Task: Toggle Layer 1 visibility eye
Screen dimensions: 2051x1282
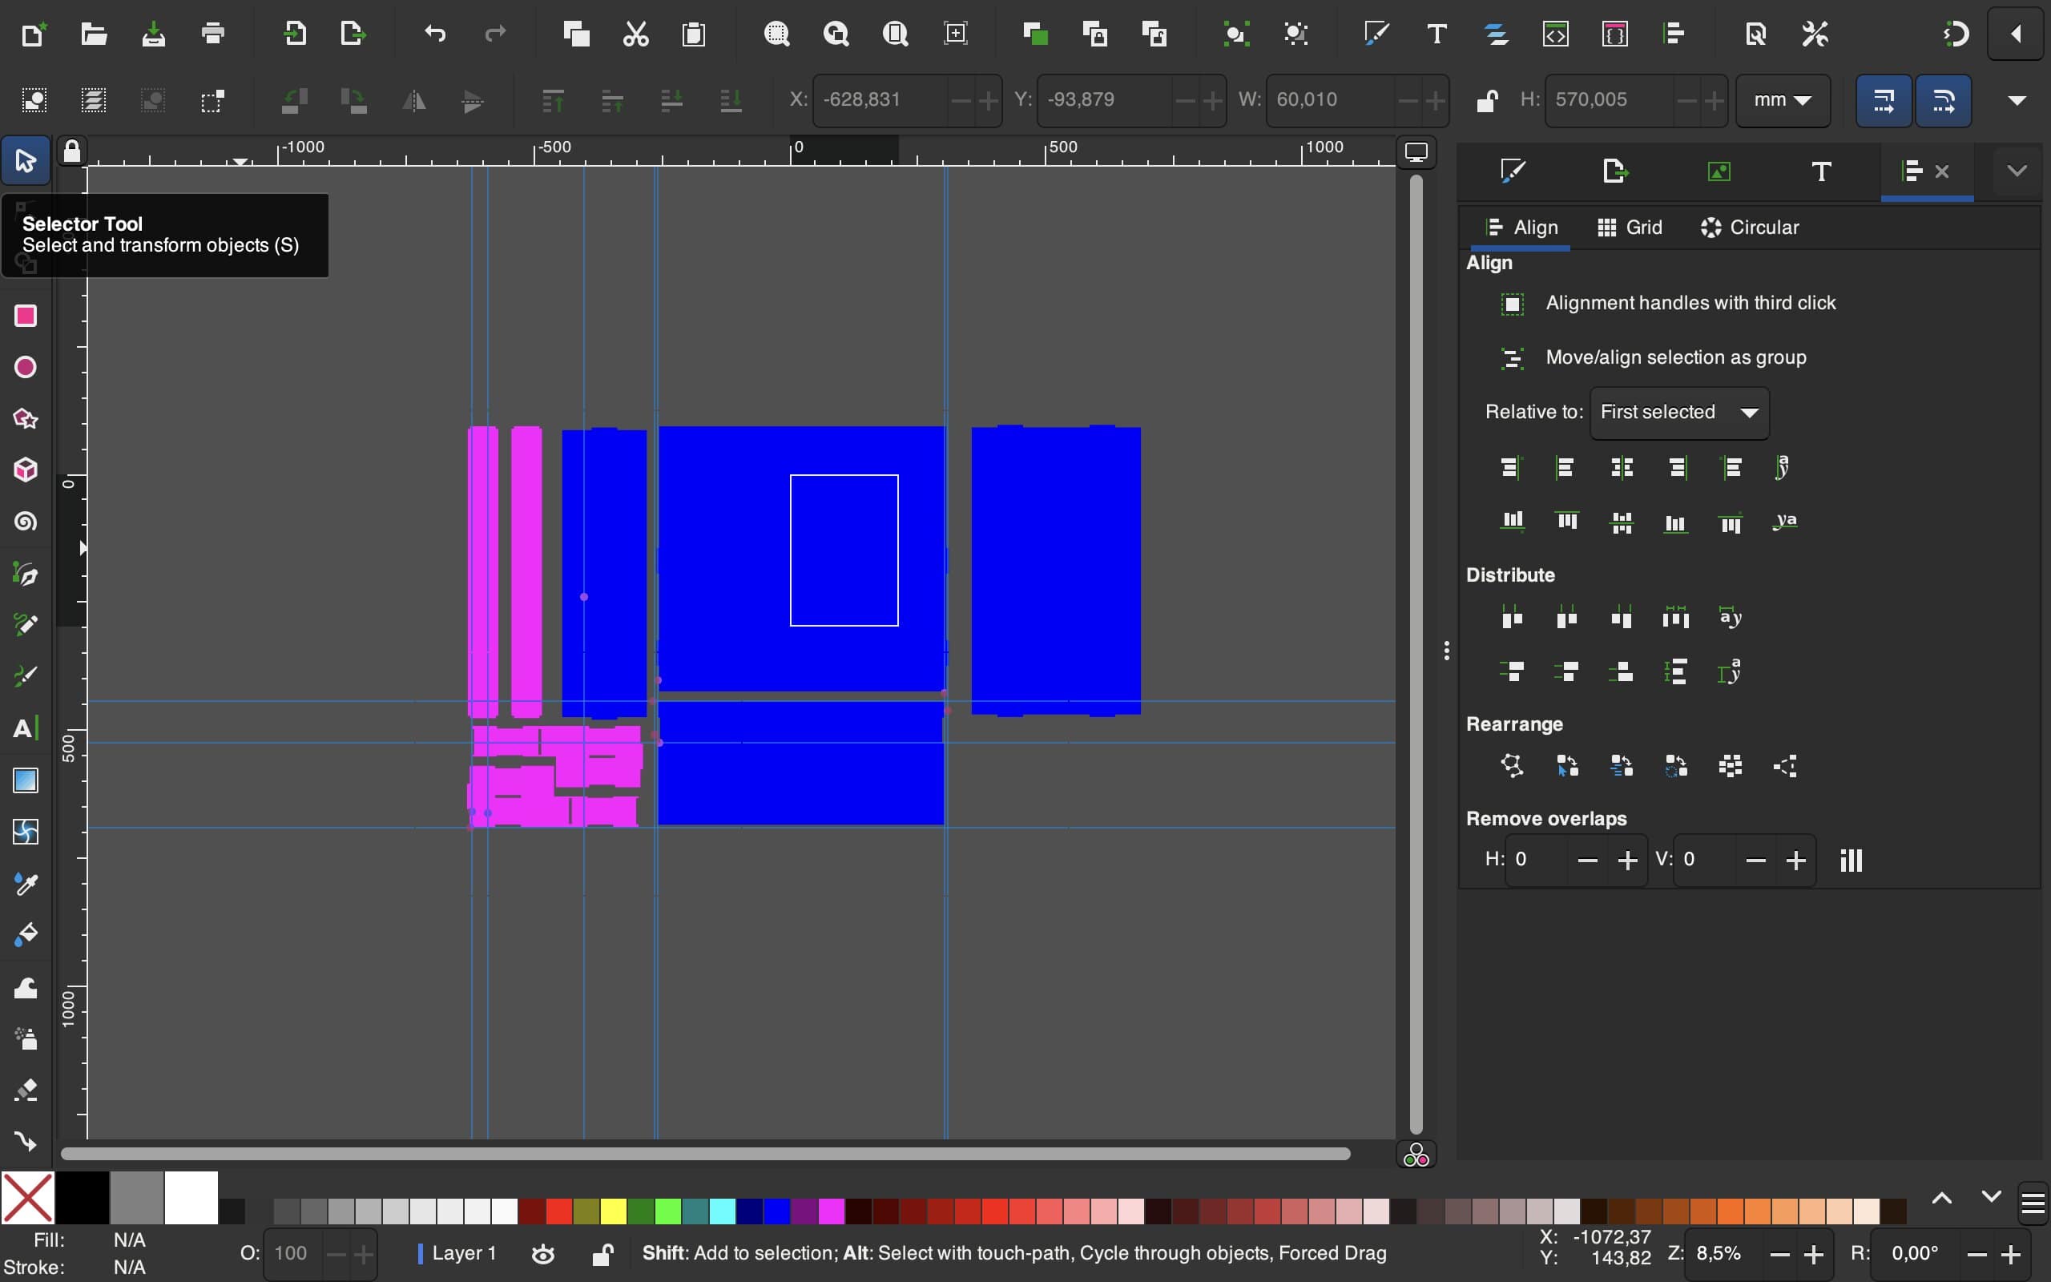Action: point(543,1253)
